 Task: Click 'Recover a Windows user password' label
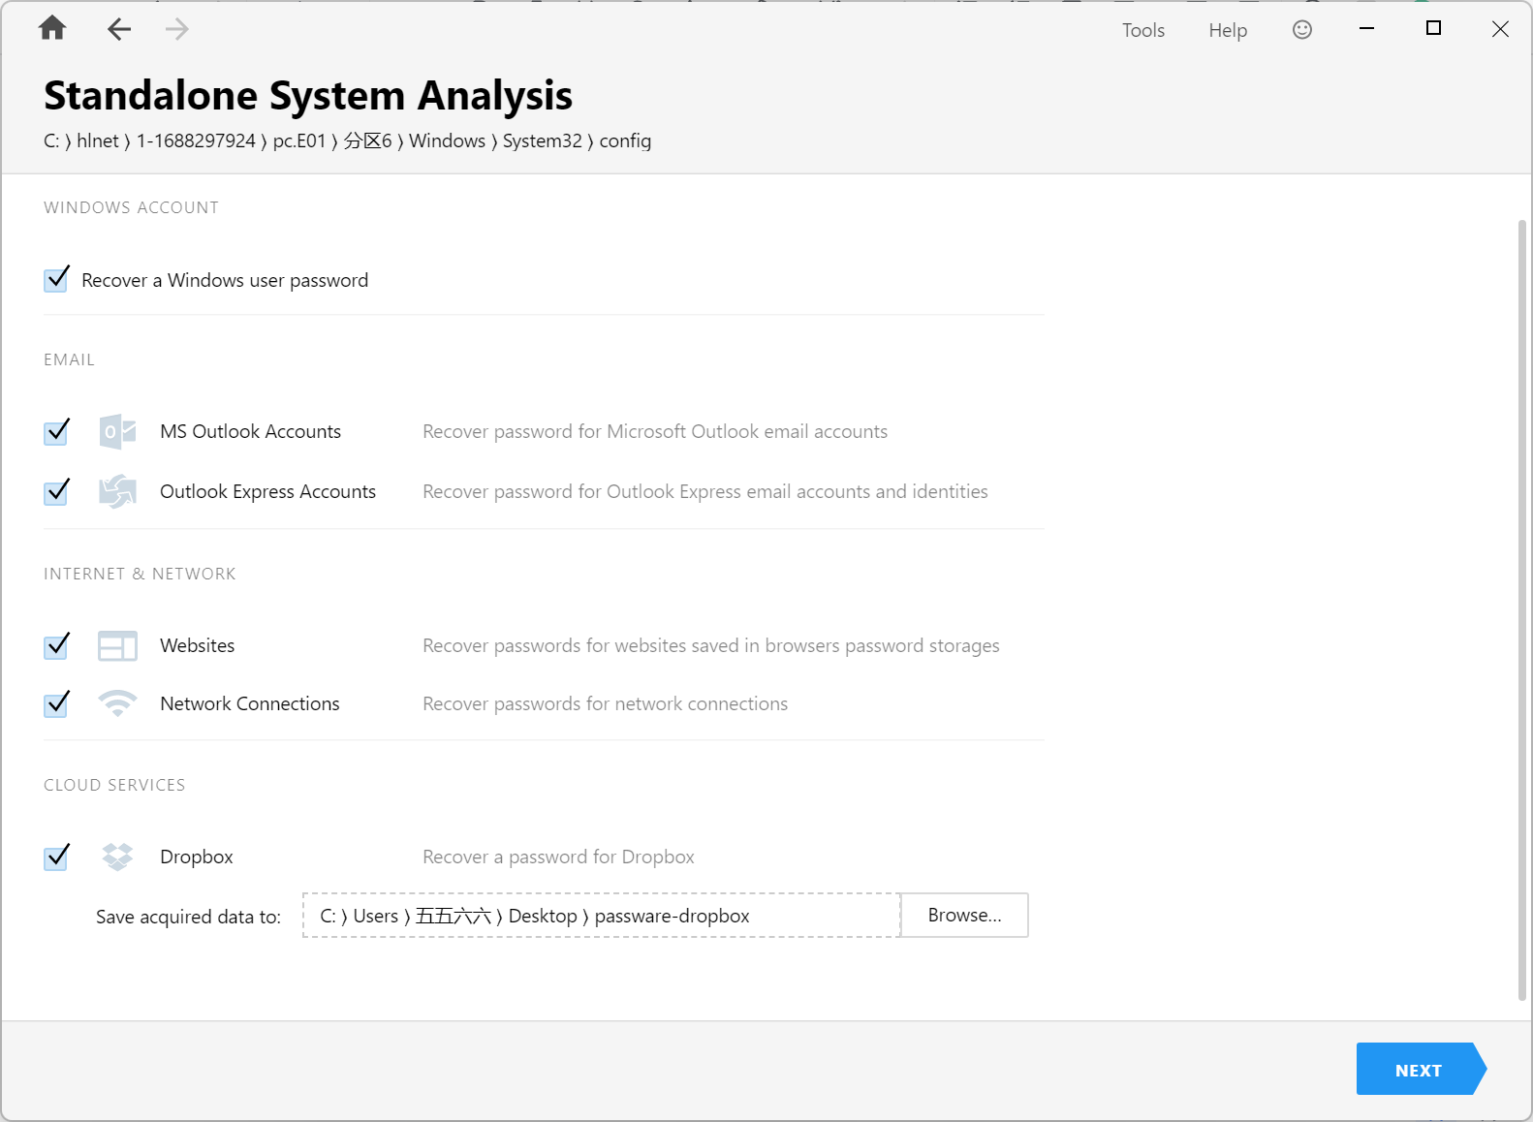225,280
